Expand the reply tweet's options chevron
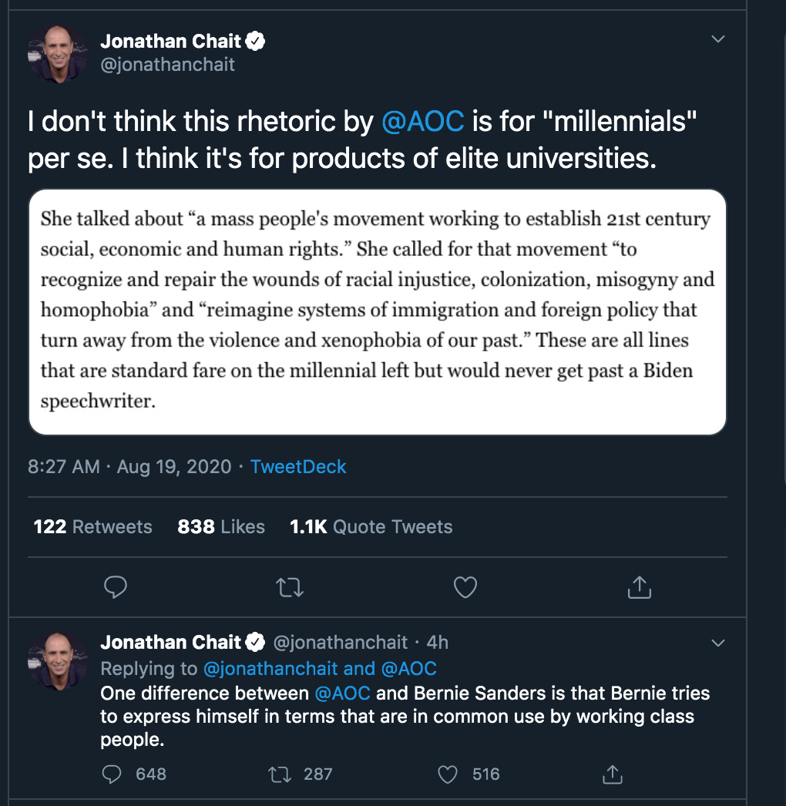786x806 pixels. [x=717, y=643]
